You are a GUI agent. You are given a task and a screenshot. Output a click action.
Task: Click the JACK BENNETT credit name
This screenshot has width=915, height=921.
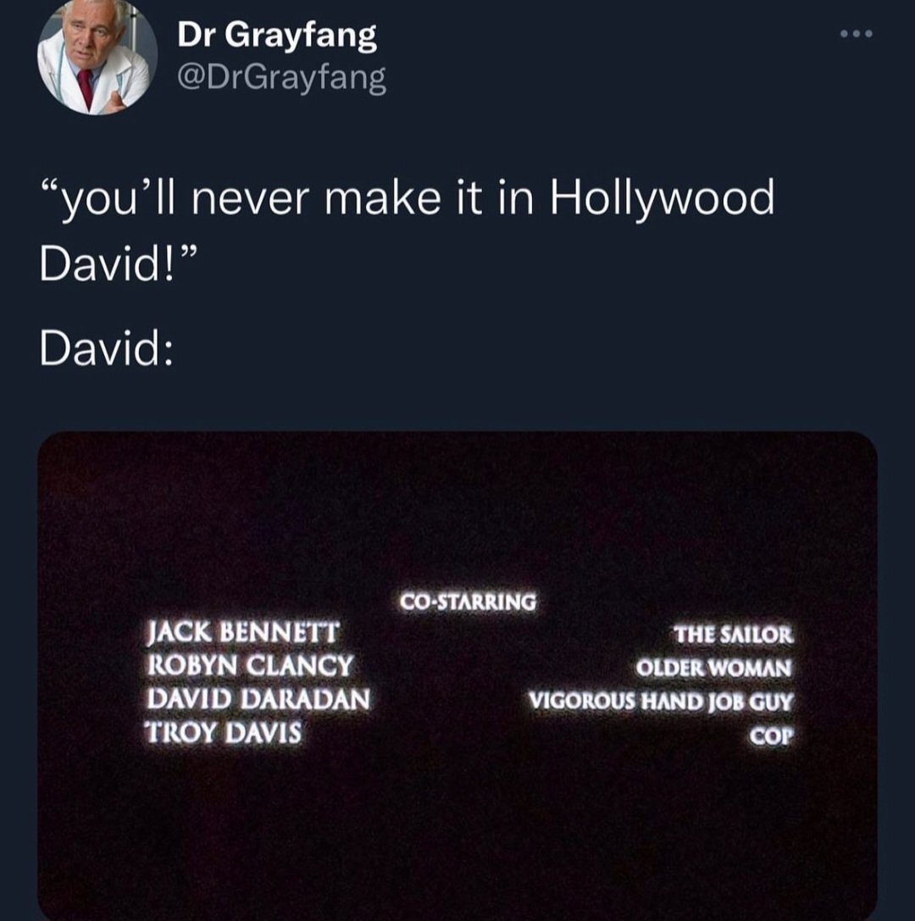point(242,633)
